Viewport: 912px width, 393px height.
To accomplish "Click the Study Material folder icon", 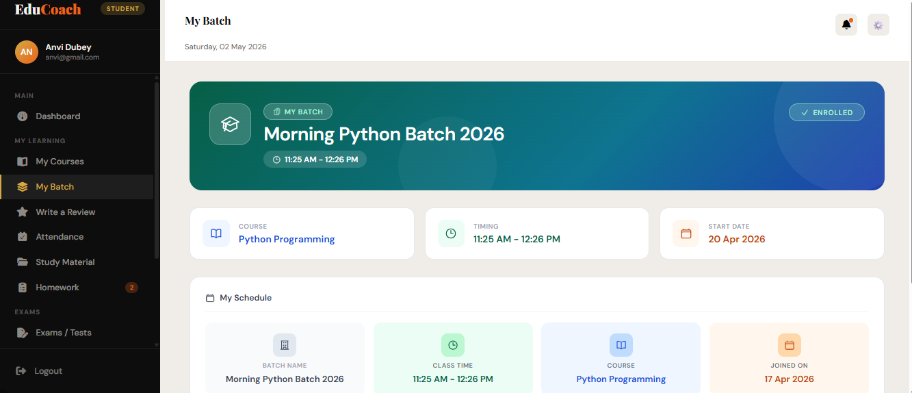I will (23, 262).
